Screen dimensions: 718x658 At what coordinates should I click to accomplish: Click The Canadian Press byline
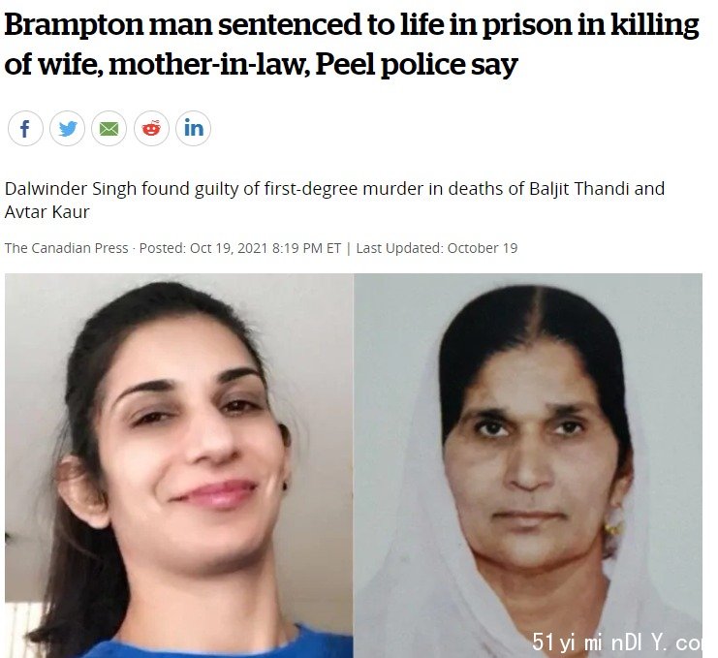pyautogui.click(x=67, y=248)
